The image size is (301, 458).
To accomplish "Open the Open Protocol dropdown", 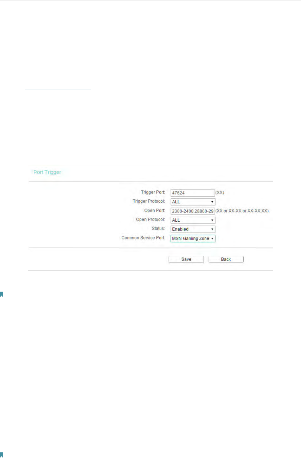I will (x=193, y=220).
